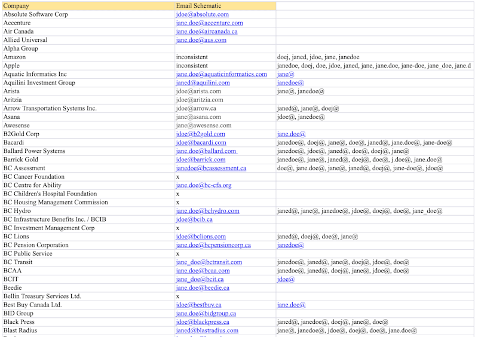Open jane_doe@bcit.ca link
478x337 pixels.
coord(200,279)
